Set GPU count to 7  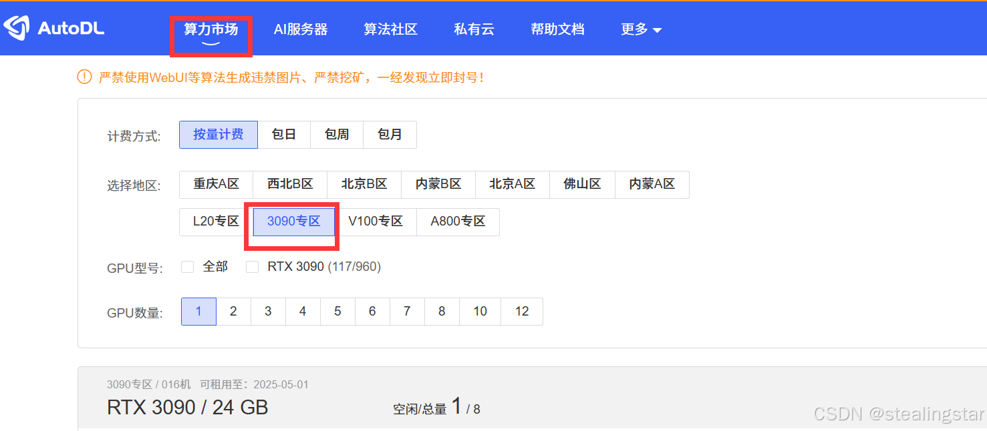tap(407, 312)
